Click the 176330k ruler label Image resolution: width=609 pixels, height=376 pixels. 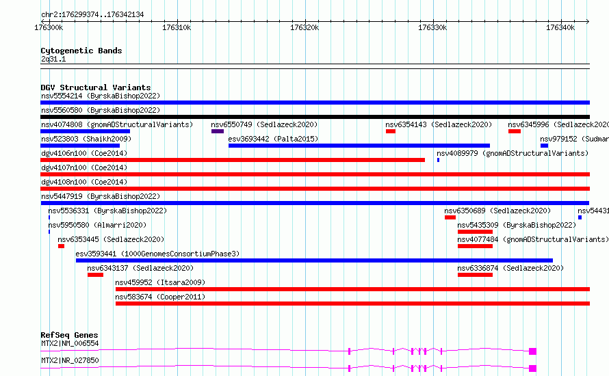(x=432, y=27)
